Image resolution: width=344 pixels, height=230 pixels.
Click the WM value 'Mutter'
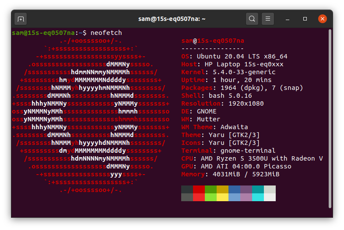click(208, 119)
